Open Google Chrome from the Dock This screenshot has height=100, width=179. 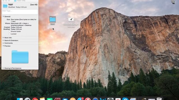point(35,99)
